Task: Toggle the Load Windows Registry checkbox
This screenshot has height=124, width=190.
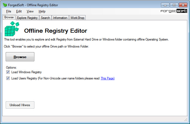Action: click(8, 72)
